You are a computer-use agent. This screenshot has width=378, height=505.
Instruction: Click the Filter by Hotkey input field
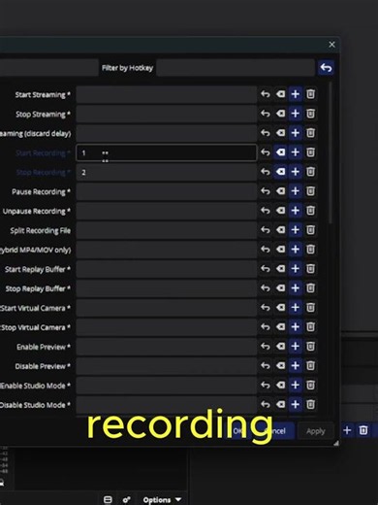236,68
